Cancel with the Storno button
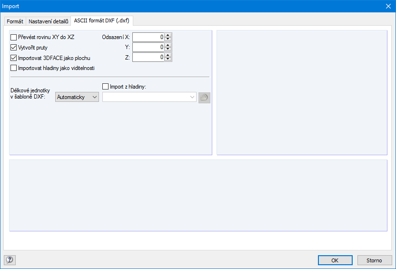 [x=375, y=260]
